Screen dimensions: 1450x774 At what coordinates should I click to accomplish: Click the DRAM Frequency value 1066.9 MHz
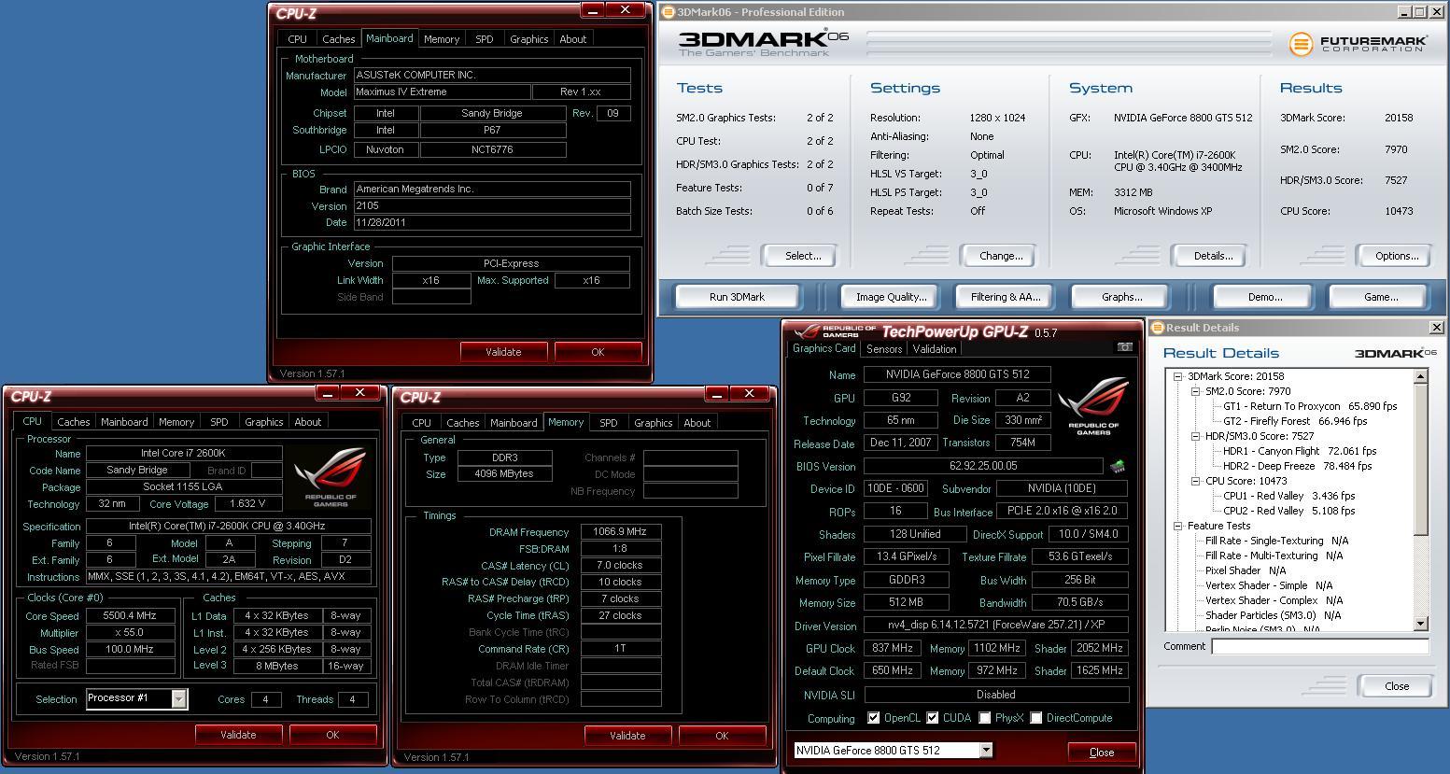(620, 532)
